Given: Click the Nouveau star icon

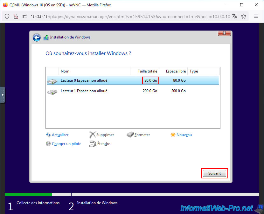Looking at the screenshot, I should click(x=173, y=135).
